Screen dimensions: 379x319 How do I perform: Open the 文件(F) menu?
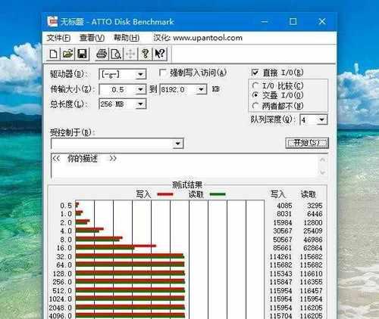coord(58,38)
